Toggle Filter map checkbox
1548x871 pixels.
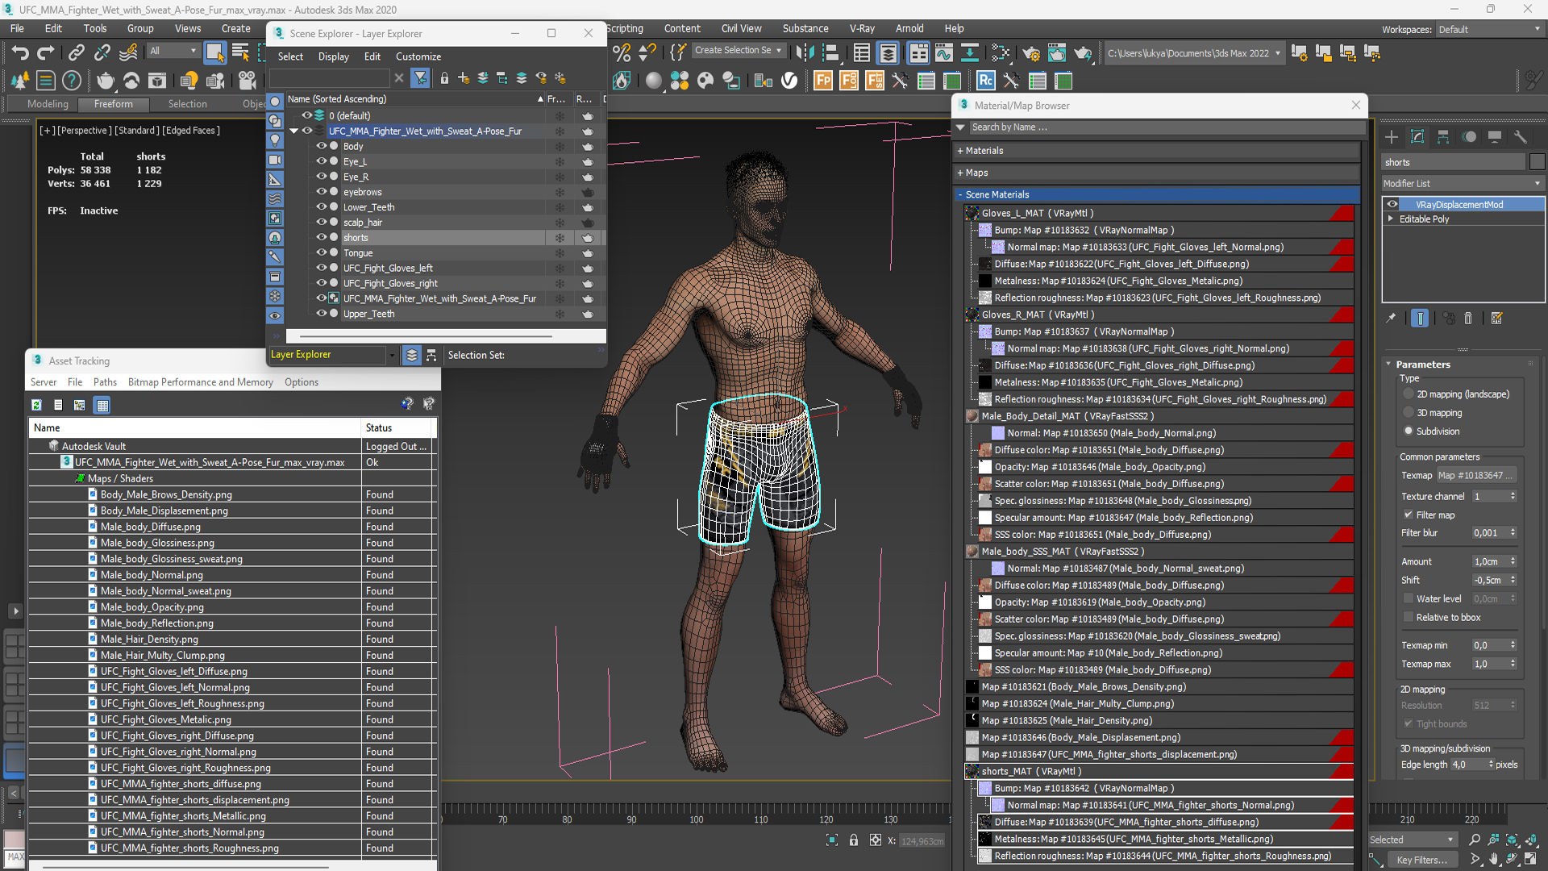pos(1409,515)
